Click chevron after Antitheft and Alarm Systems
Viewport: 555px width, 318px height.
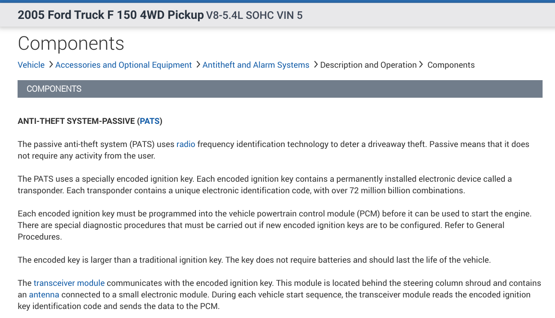[315, 65]
